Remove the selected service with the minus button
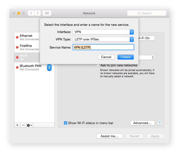This screenshot has width=179, height=153. pos(23,125)
